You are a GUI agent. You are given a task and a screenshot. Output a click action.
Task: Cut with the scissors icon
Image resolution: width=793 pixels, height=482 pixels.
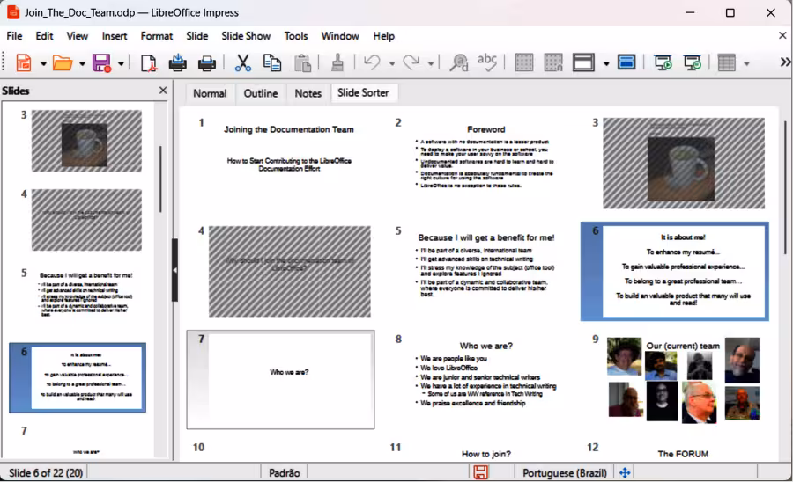click(x=243, y=63)
